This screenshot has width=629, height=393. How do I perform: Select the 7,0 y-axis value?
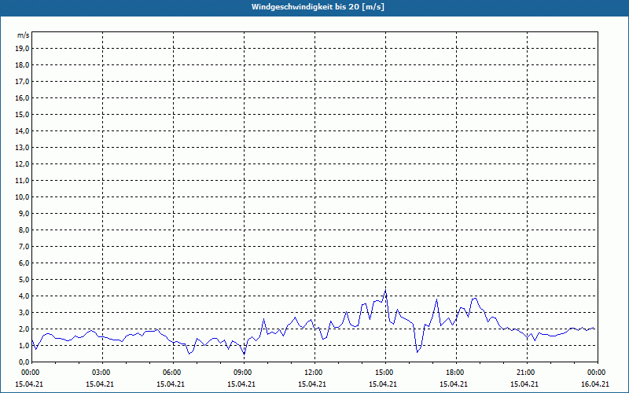[x=24, y=246]
